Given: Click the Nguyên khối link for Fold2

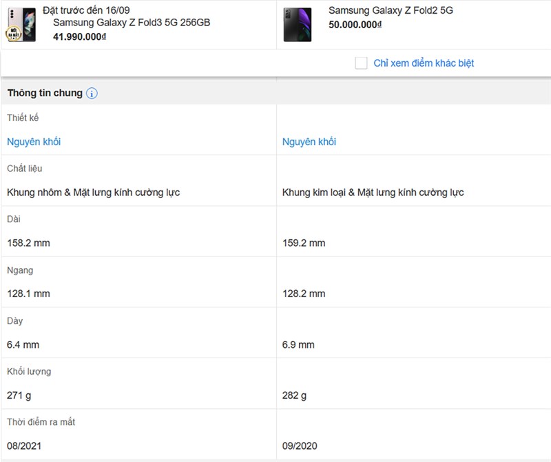Looking at the screenshot, I should [x=309, y=142].
